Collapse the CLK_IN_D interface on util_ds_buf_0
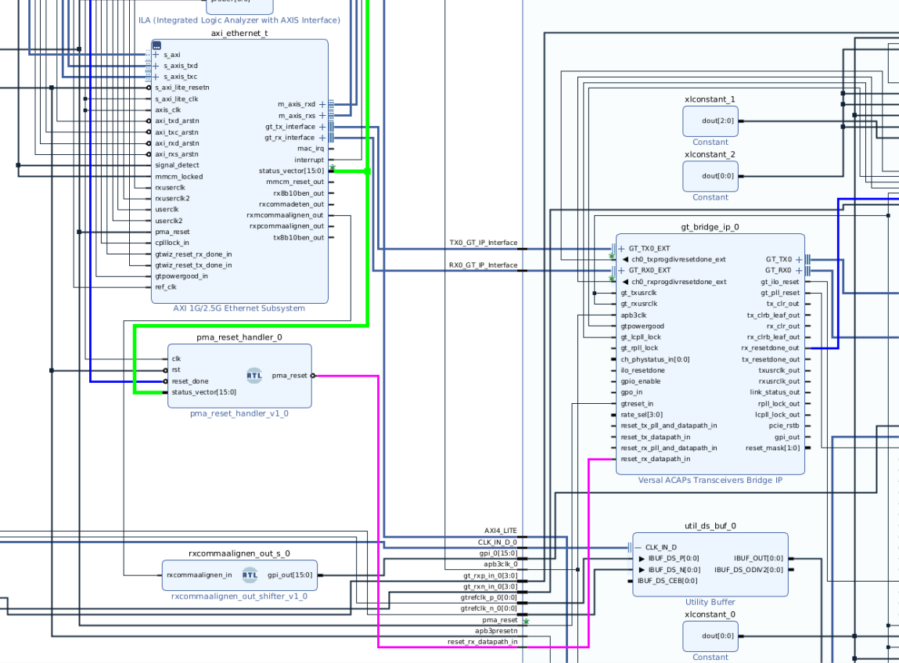This screenshot has height=663, width=899. tap(638, 547)
